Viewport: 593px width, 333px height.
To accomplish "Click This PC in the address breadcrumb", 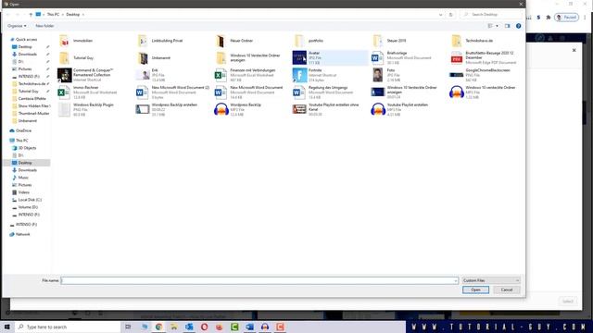I will [x=53, y=15].
